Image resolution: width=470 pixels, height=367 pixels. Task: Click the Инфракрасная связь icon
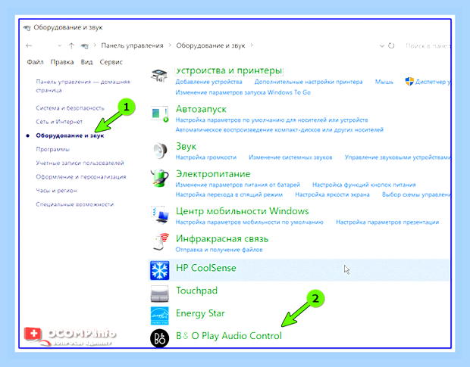pyautogui.click(x=161, y=241)
